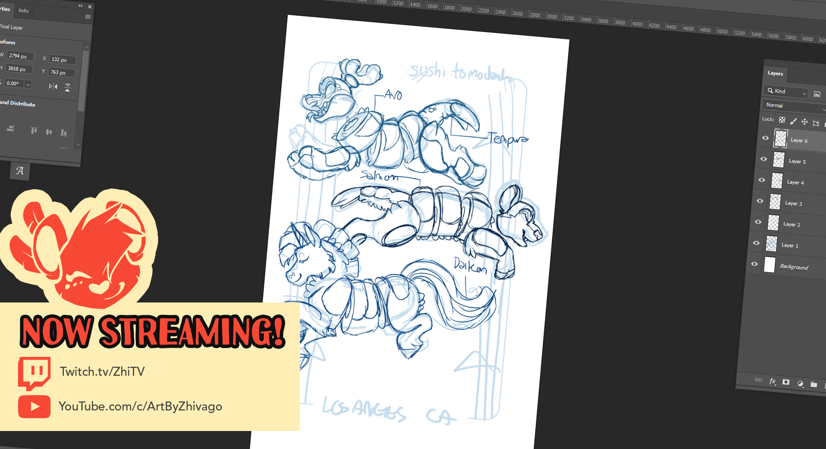Screen dimensions: 826x449
Task: Open the layer filter Kind dropdown
Action: click(x=786, y=92)
